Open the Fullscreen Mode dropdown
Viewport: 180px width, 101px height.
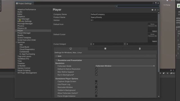(x=125, y=66)
